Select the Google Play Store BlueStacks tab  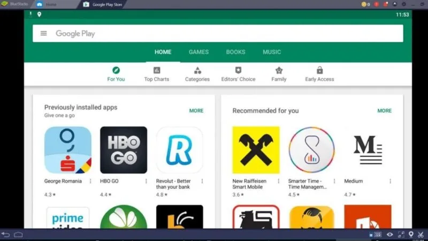103,4
